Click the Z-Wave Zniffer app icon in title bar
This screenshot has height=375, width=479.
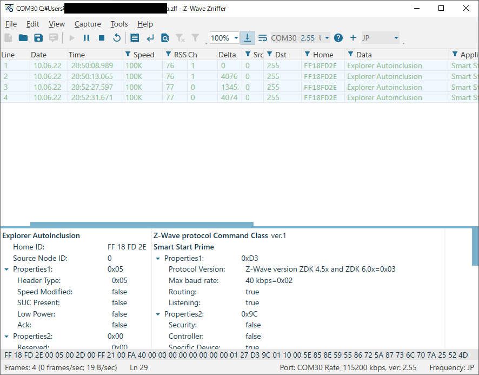(9, 8)
